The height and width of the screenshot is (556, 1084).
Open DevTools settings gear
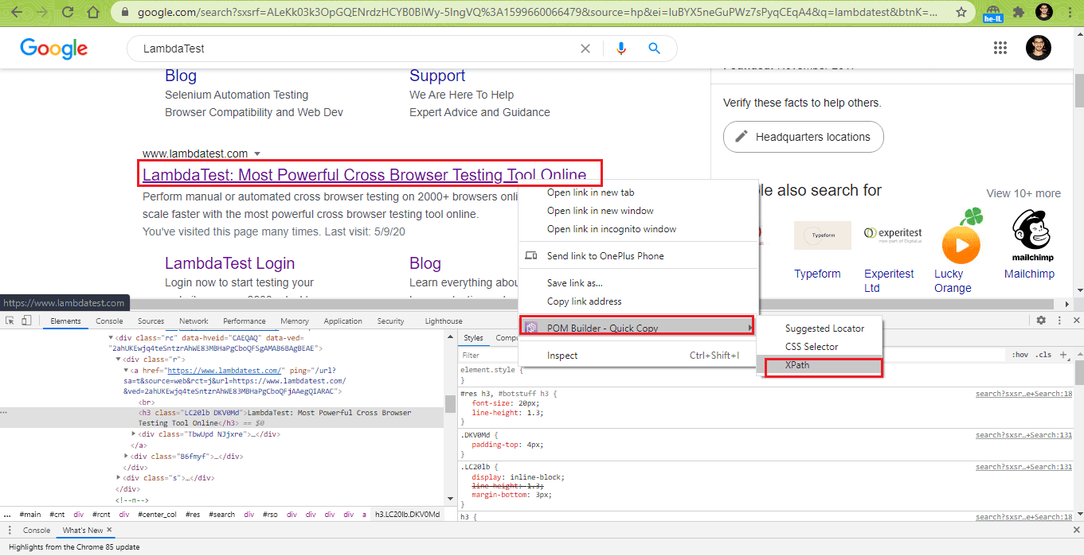1042,321
